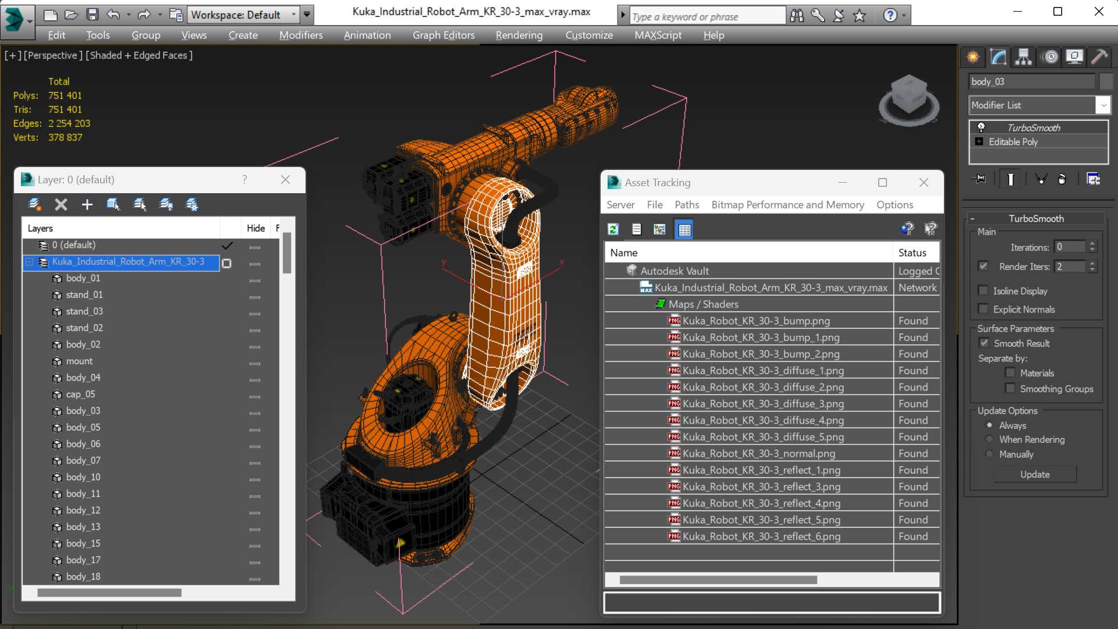Toggle Explicit Normals checkbox
This screenshot has width=1118, height=629.
point(984,309)
